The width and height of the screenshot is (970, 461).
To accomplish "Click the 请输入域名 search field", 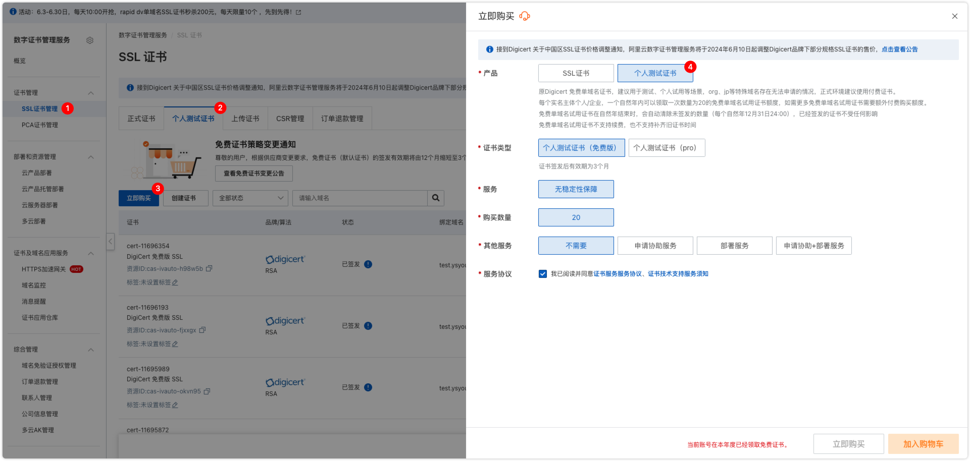I will [x=360, y=198].
